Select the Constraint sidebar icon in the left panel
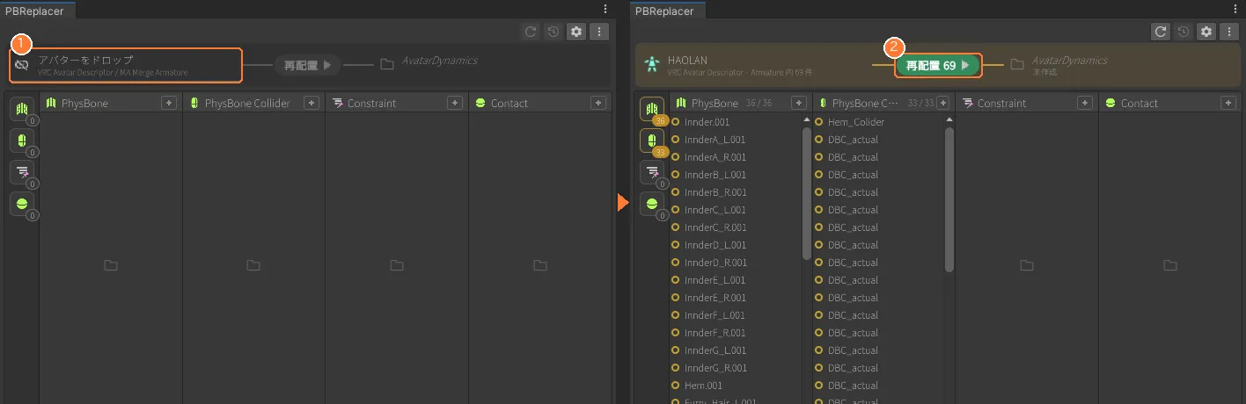The height and width of the screenshot is (404, 1246). [22, 172]
